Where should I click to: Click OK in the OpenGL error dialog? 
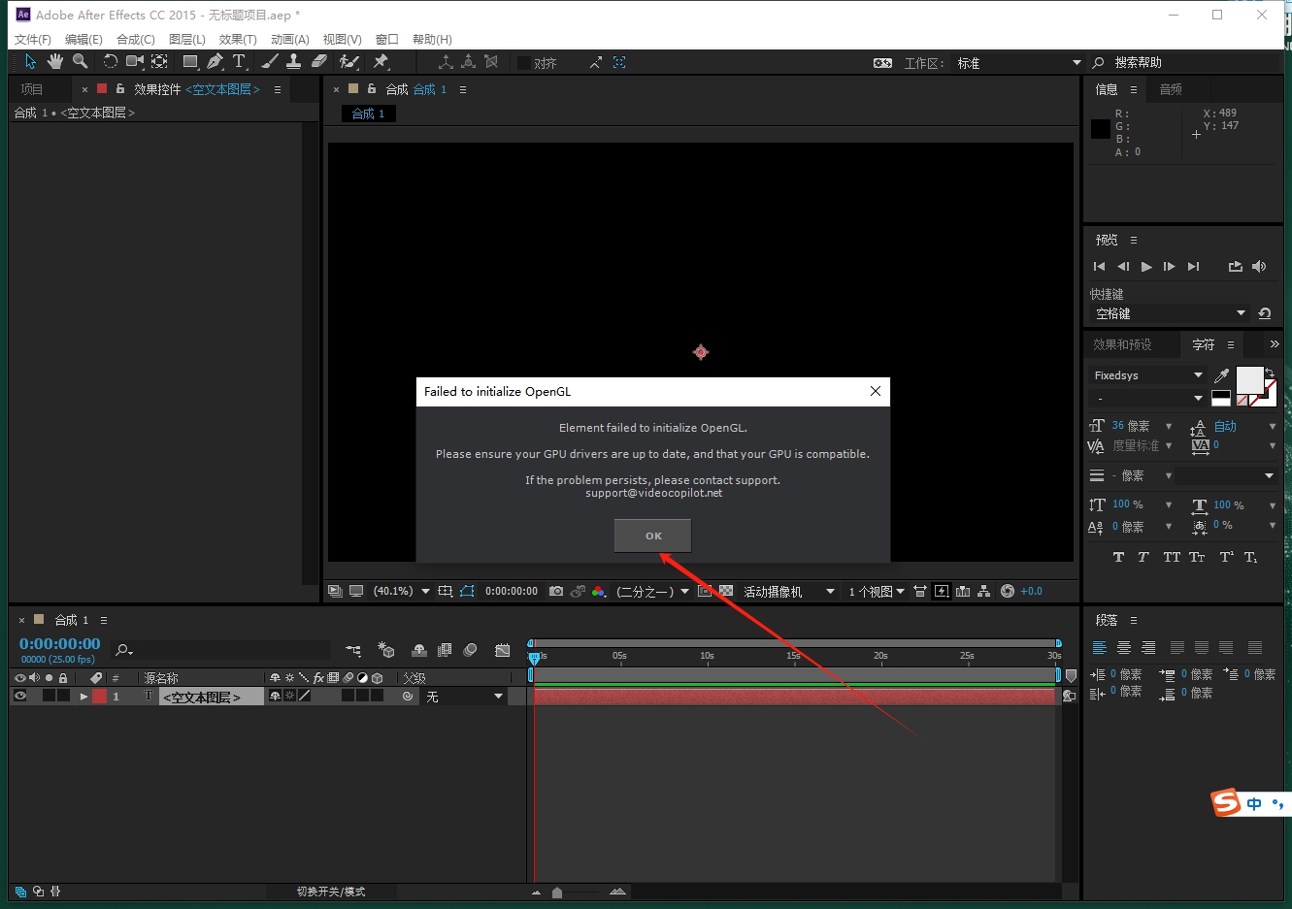[653, 536]
